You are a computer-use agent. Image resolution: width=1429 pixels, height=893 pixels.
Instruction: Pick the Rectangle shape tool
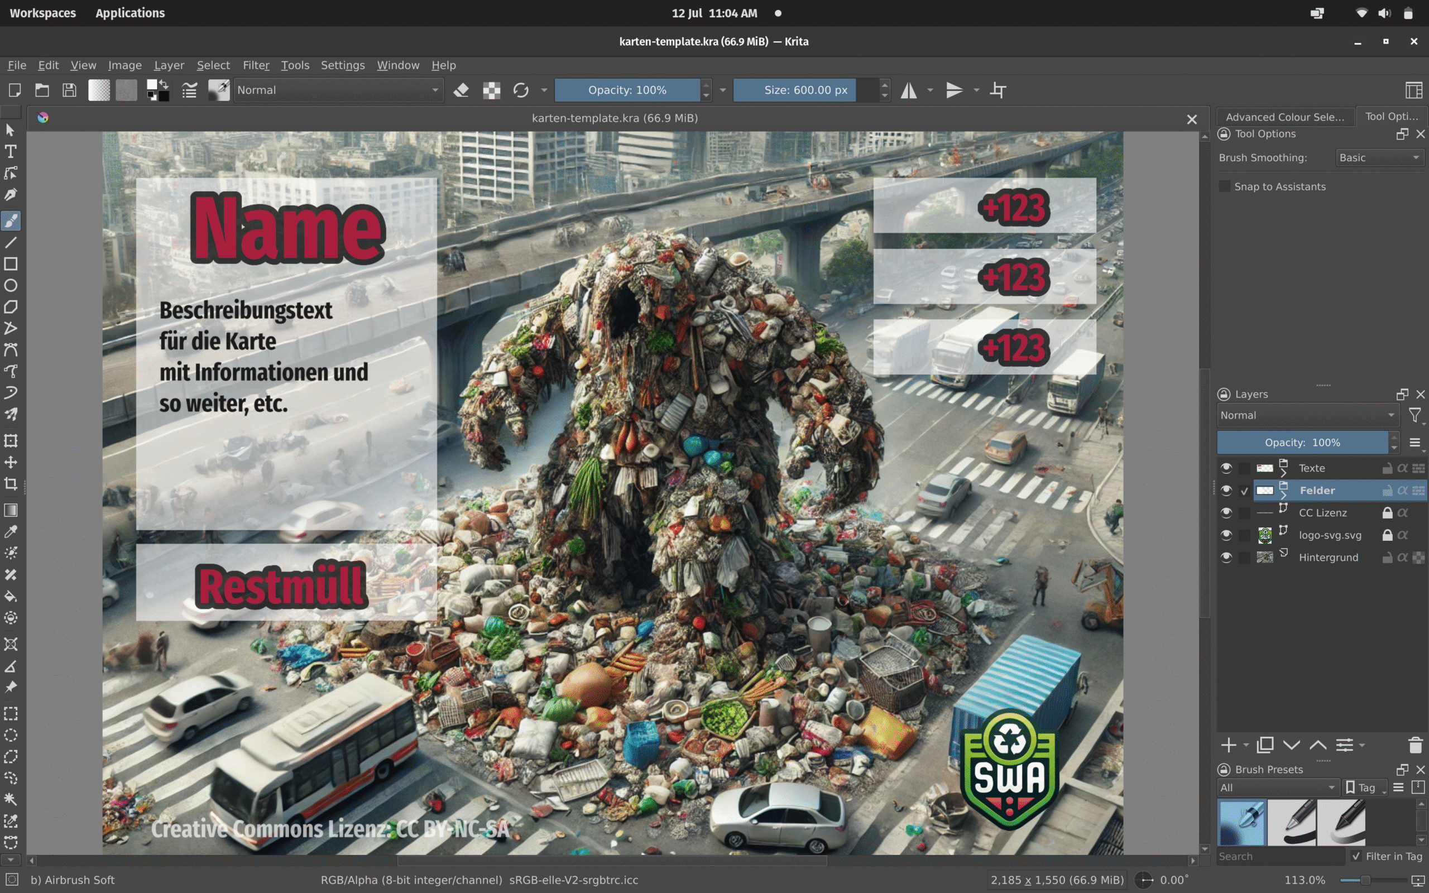point(11,264)
